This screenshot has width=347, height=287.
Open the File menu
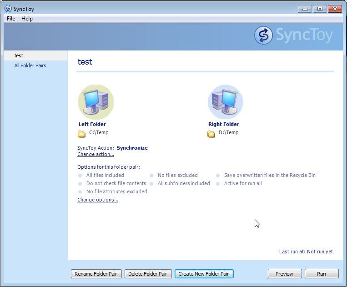pos(11,19)
